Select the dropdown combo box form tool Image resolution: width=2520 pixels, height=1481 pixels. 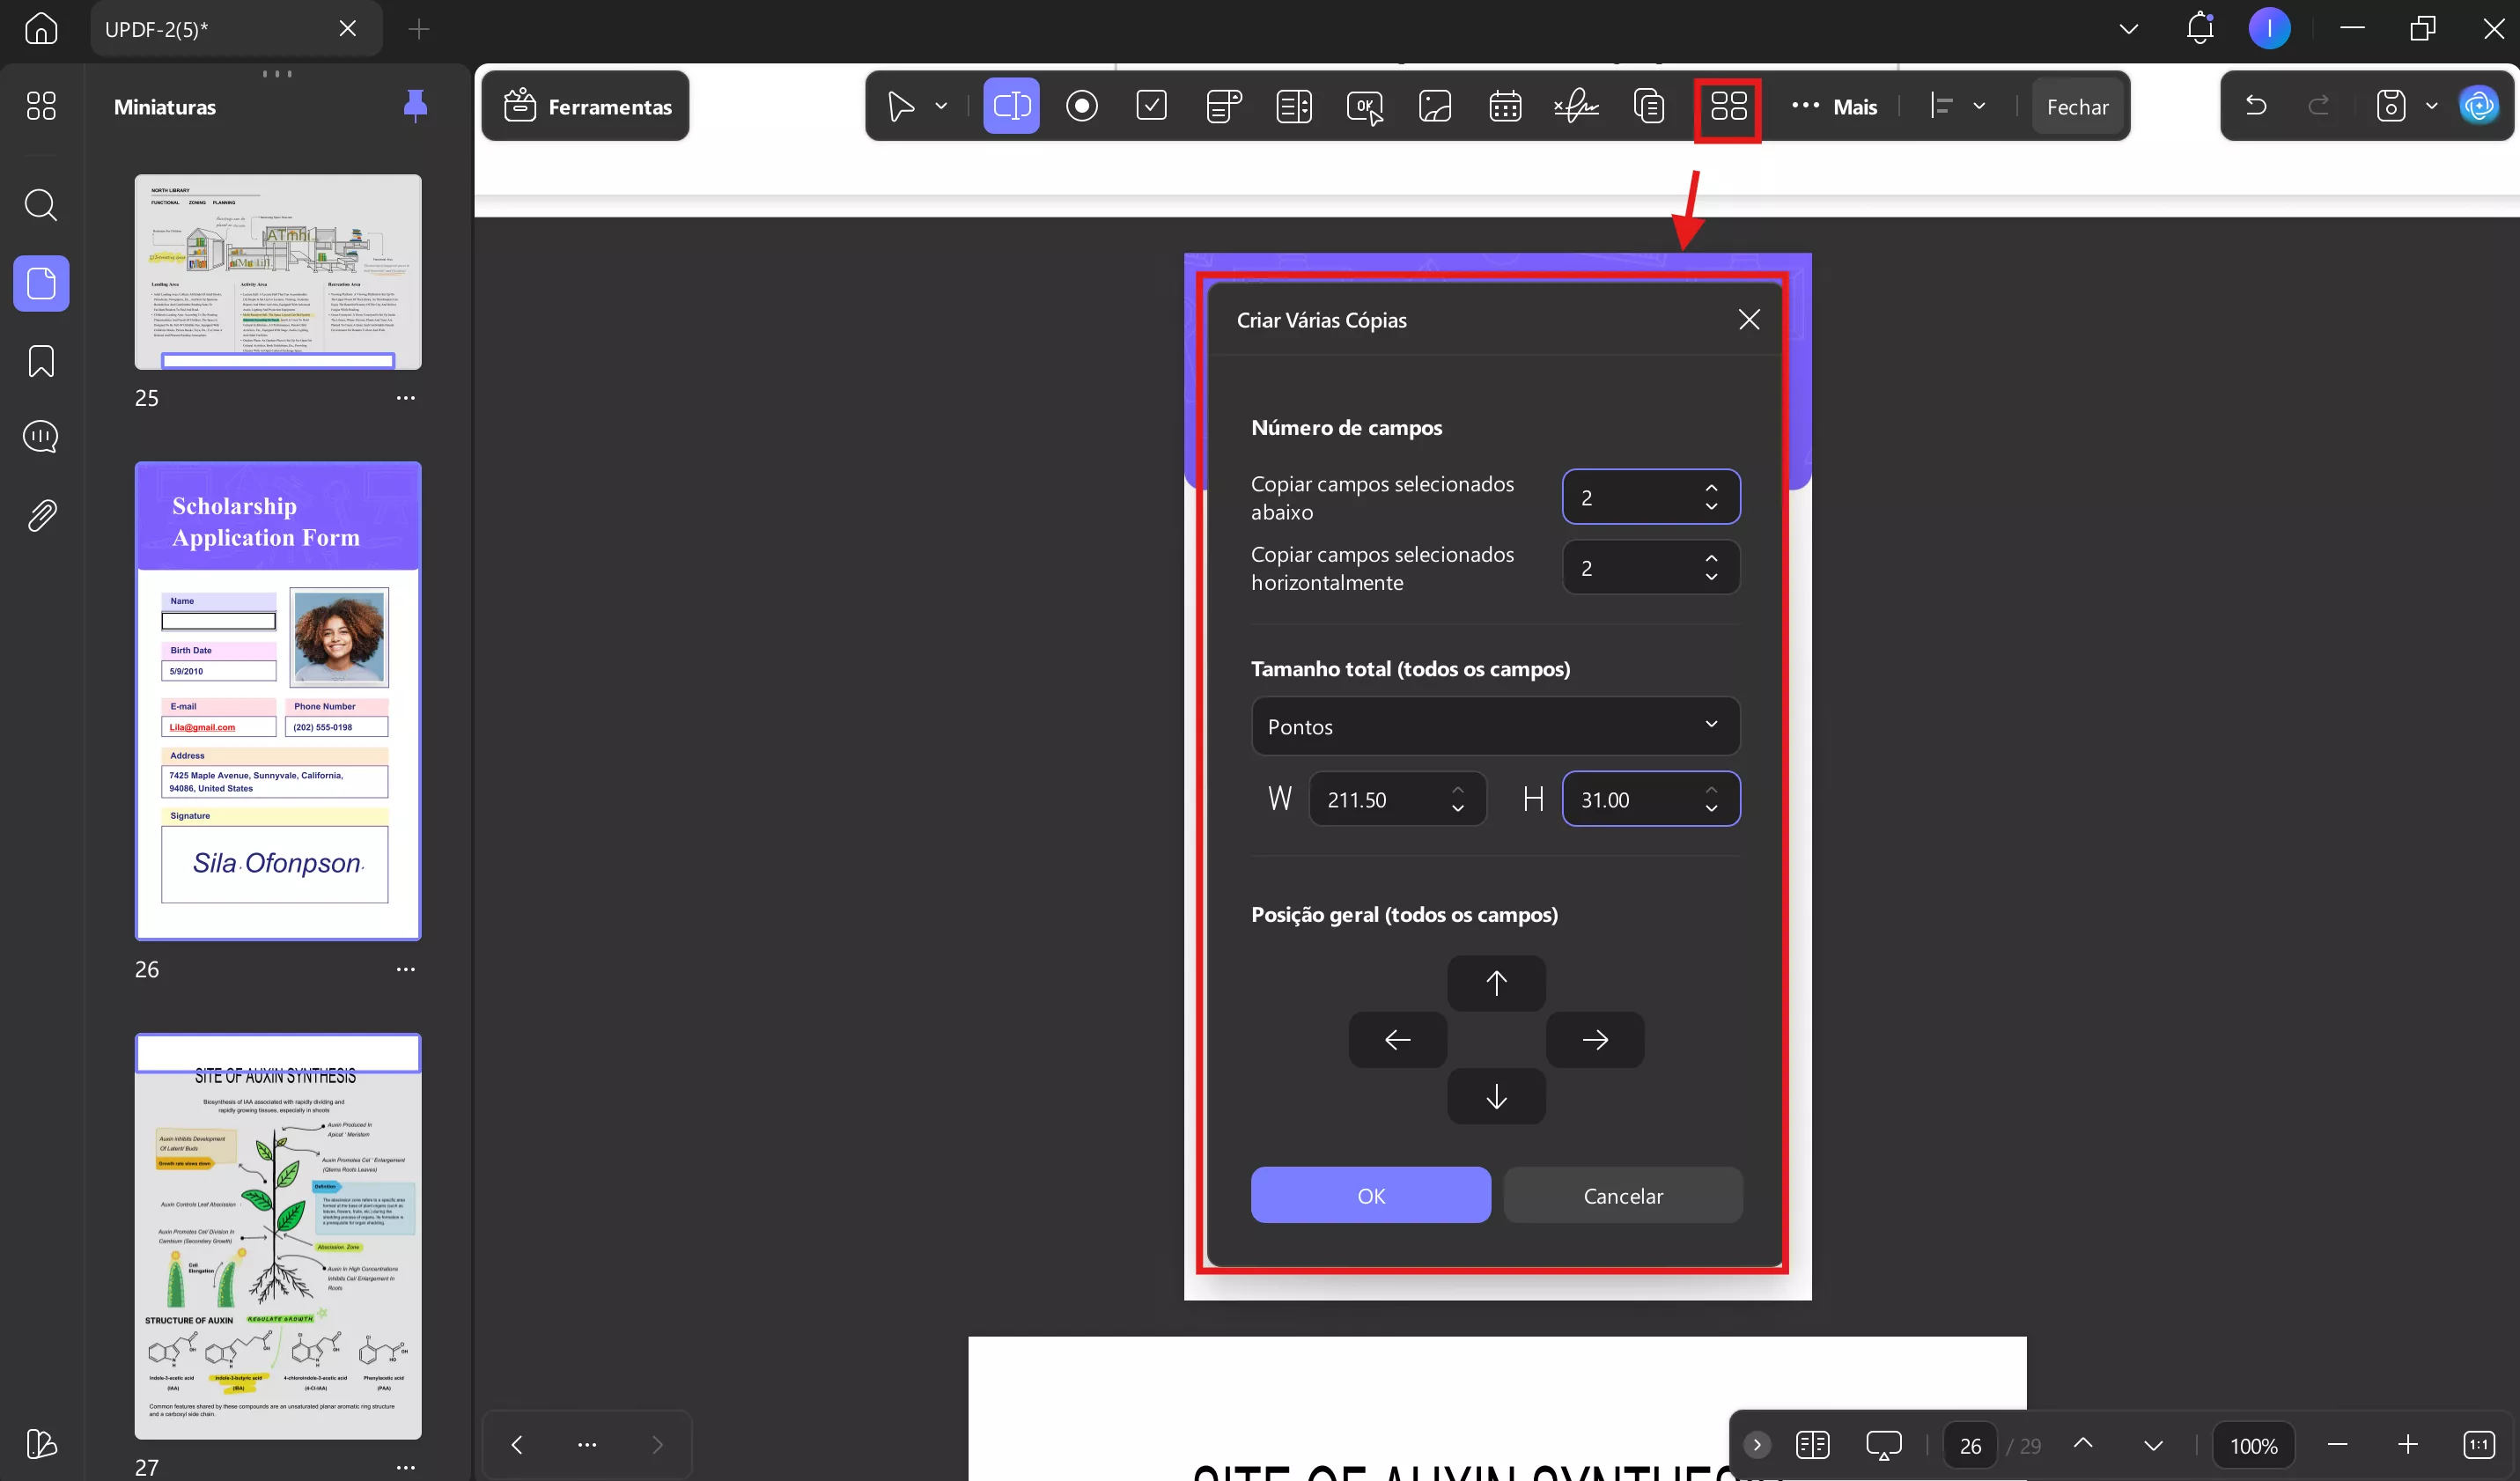coord(1223,105)
